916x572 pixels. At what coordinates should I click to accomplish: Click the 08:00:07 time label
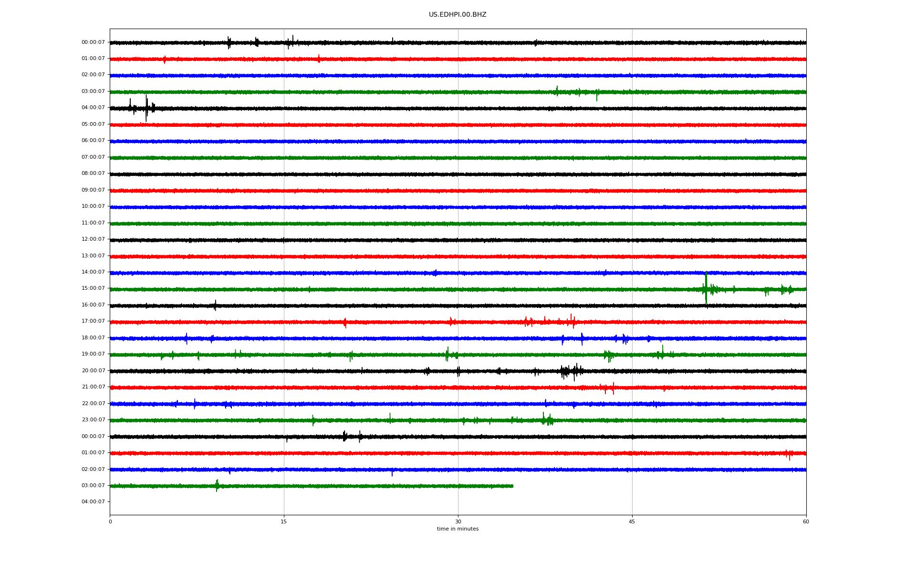click(93, 174)
